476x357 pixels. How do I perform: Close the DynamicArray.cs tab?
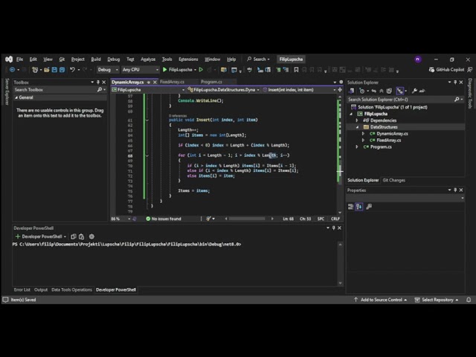[x=155, y=83]
